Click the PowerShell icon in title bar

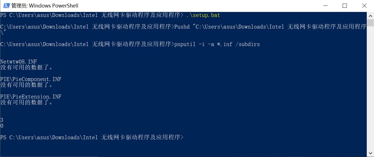6,6
